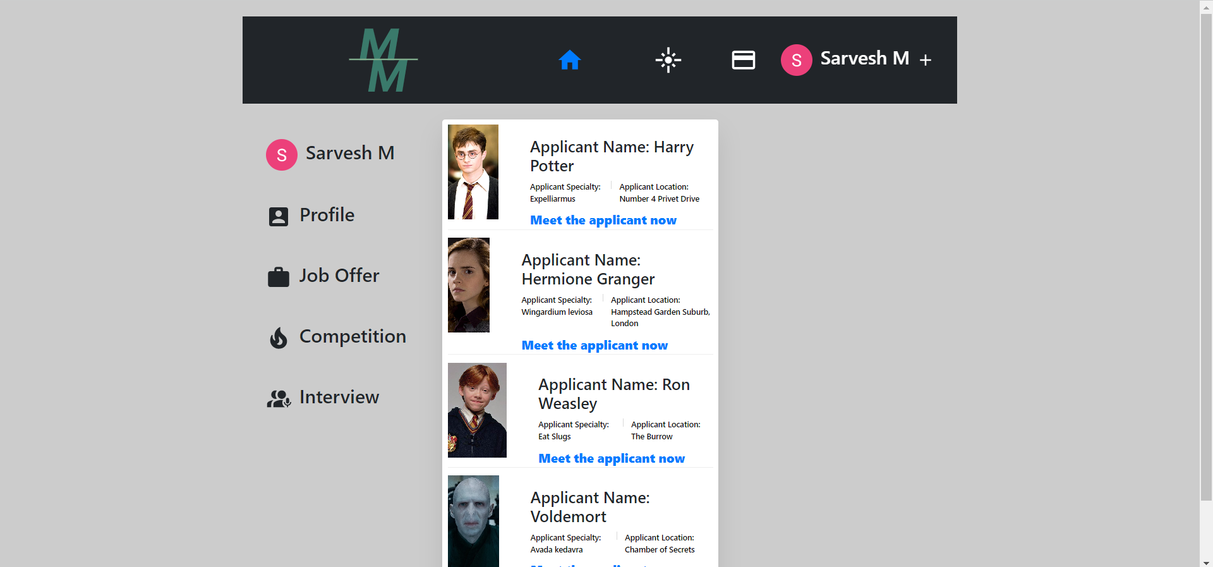
Task: Select the 'Applicant Name: Ron Weasley' heading
Action: point(614,394)
